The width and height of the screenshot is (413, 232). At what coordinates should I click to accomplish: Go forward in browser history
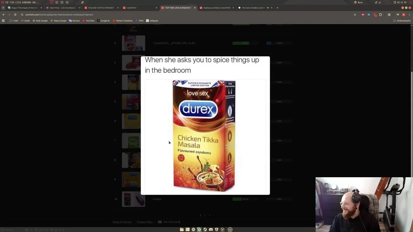click(9, 15)
